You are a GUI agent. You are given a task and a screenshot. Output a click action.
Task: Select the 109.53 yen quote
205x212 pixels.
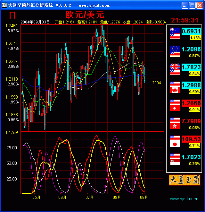[x=191, y=139]
